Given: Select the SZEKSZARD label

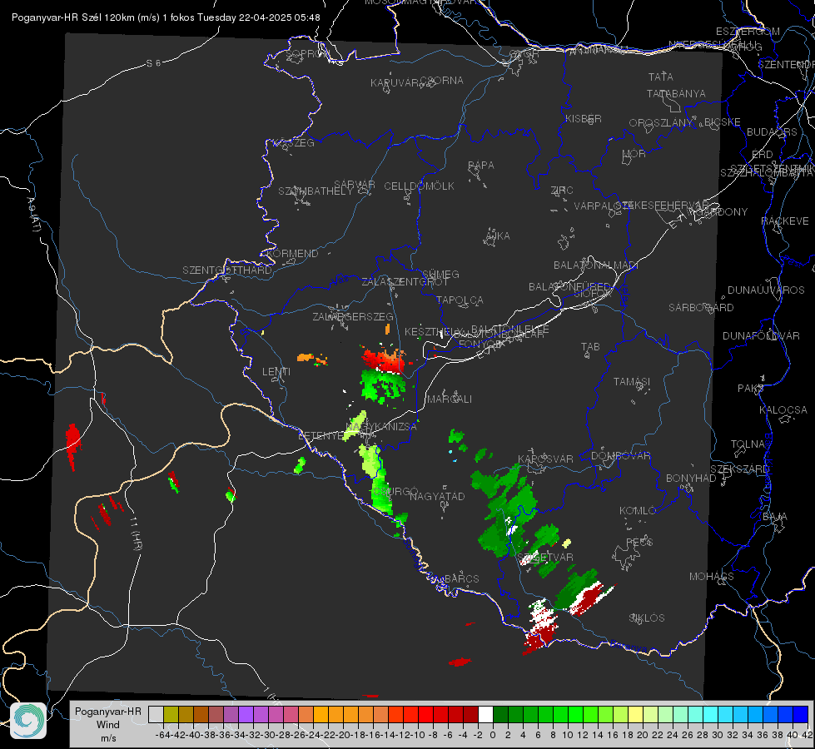Looking at the screenshot, I should 739,469.
